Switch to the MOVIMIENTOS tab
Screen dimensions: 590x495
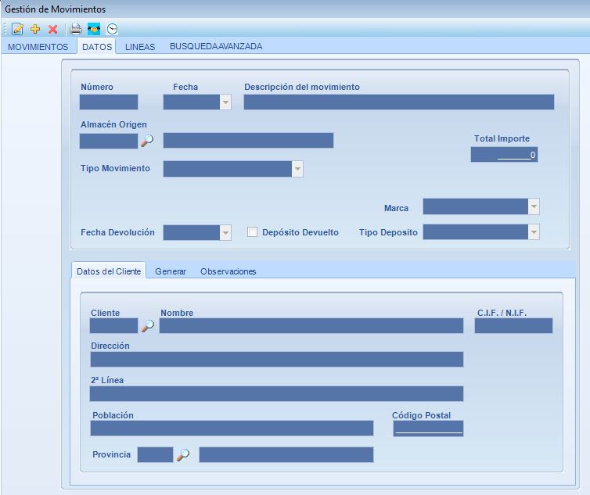[38, 47]
